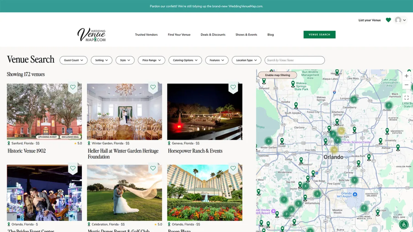Expand the Catering Options filter
This screenshot has height=232, width=413.
click(x=185, y=60)
